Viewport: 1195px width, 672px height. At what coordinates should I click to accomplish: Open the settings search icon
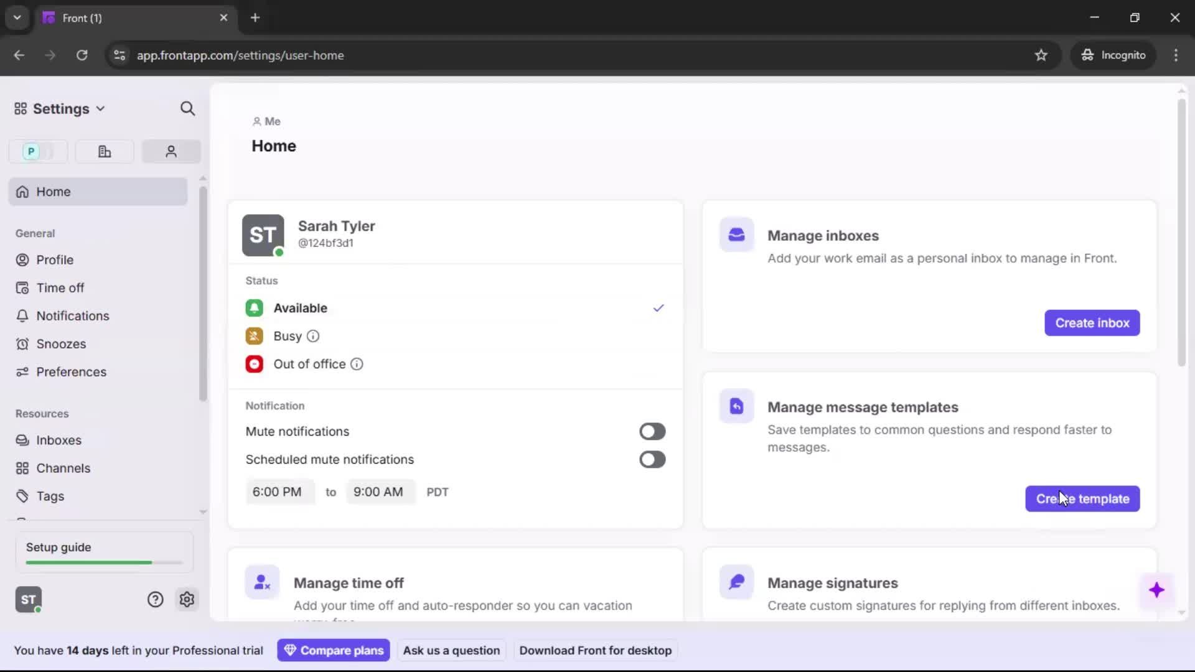187,108
